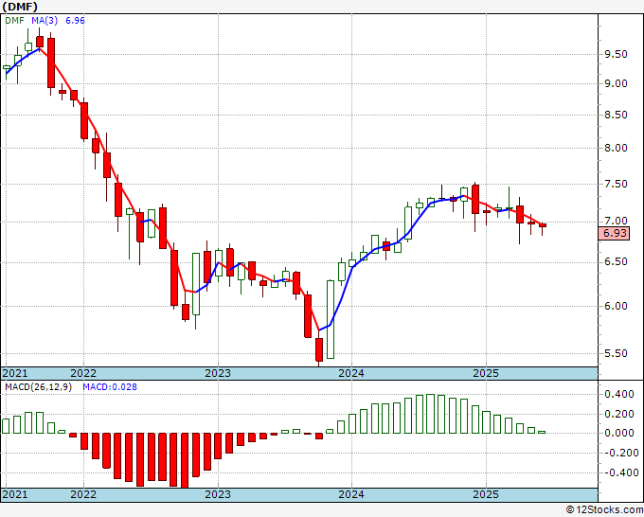Click the longest red MACD histogram bar

pos(185,460)
